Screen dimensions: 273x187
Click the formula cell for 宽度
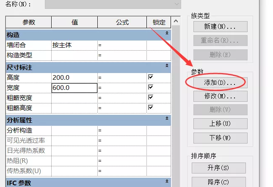(122, 88)
